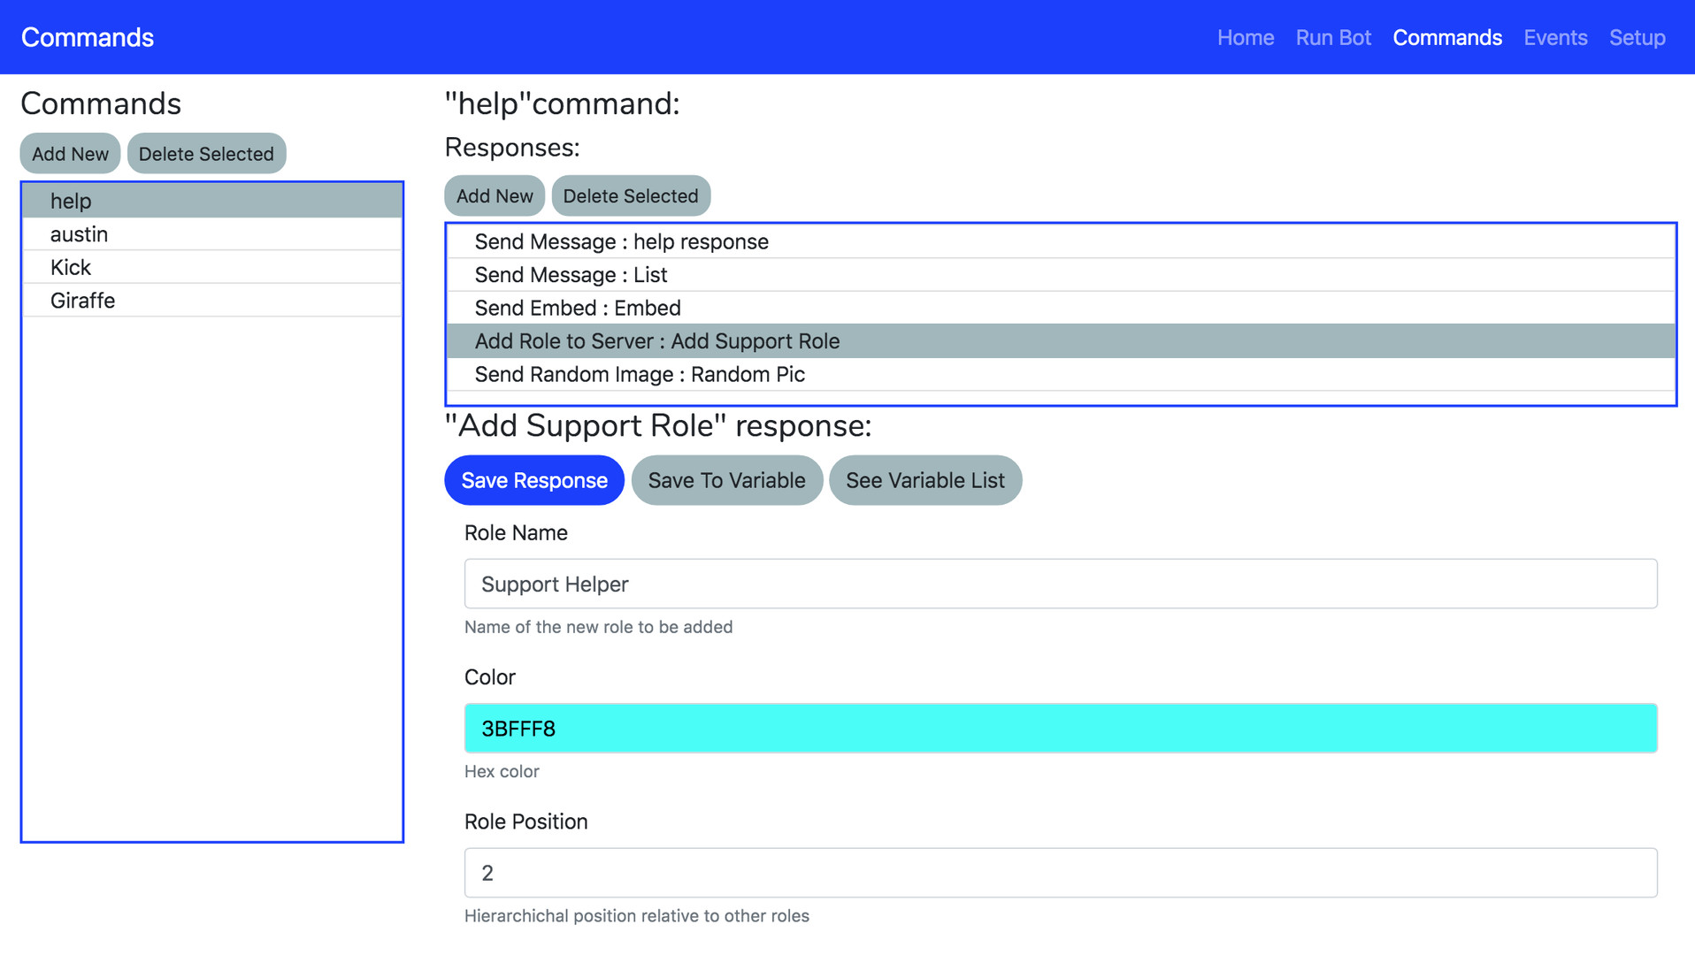Viewport: 1695px width, 955px height.
Task: Select the Send Random Image : Random Pic response
Action: [x=639, y=374]
